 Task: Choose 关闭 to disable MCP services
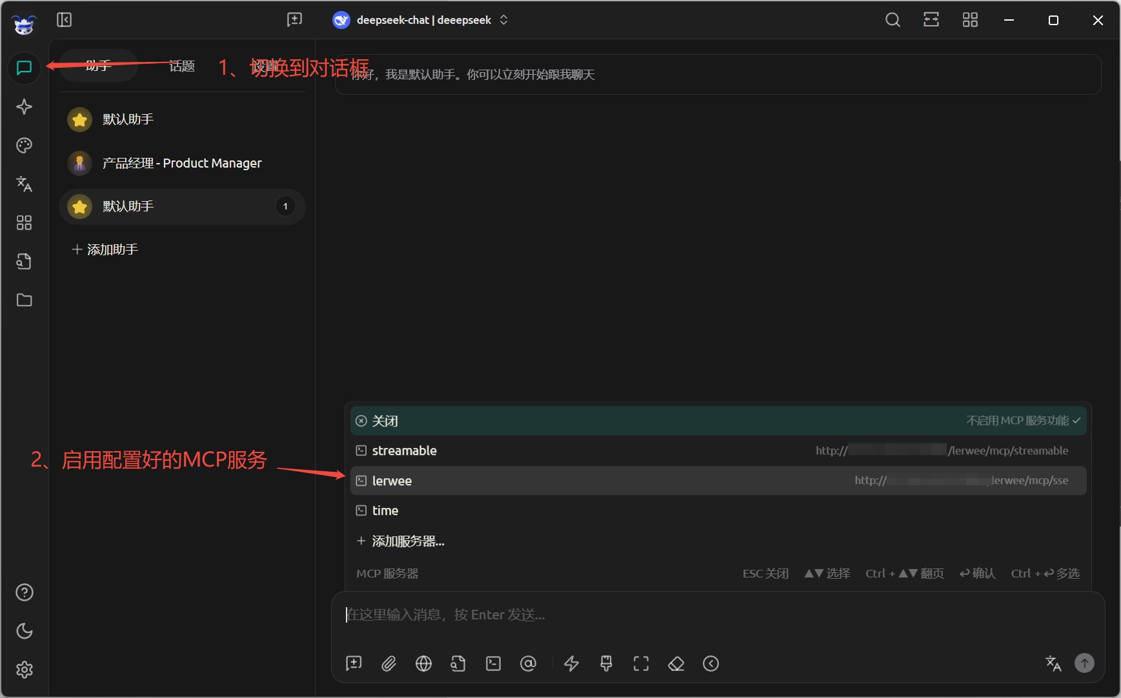pyautogui.click(x=718, y=421)
